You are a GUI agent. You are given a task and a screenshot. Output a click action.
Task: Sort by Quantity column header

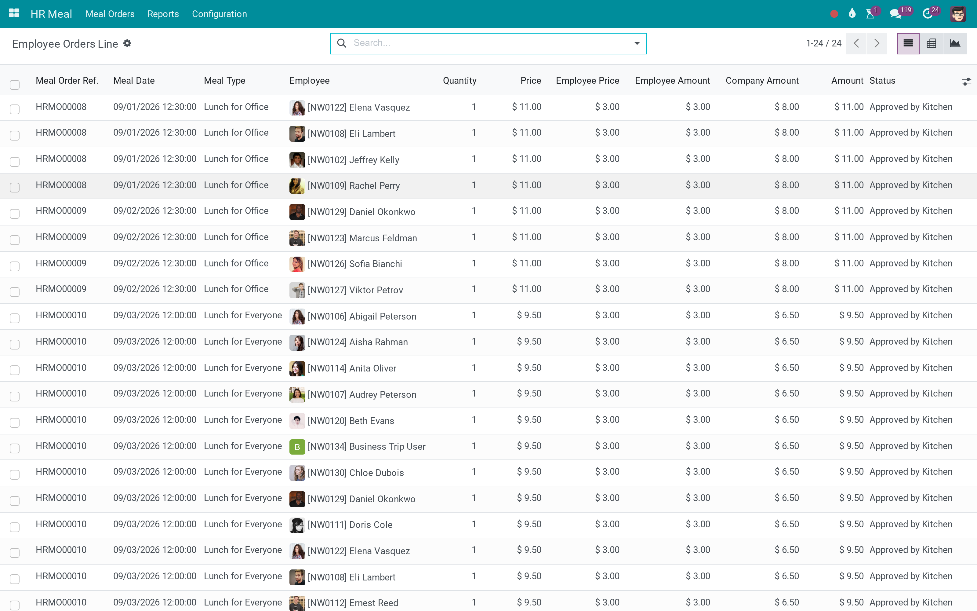[459, 80]
